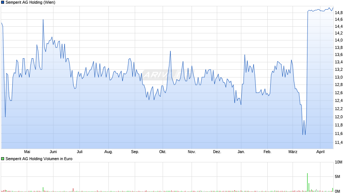Click the 12,2 price axis value
This screenshot has width=349, height=195.
point(339,109)
